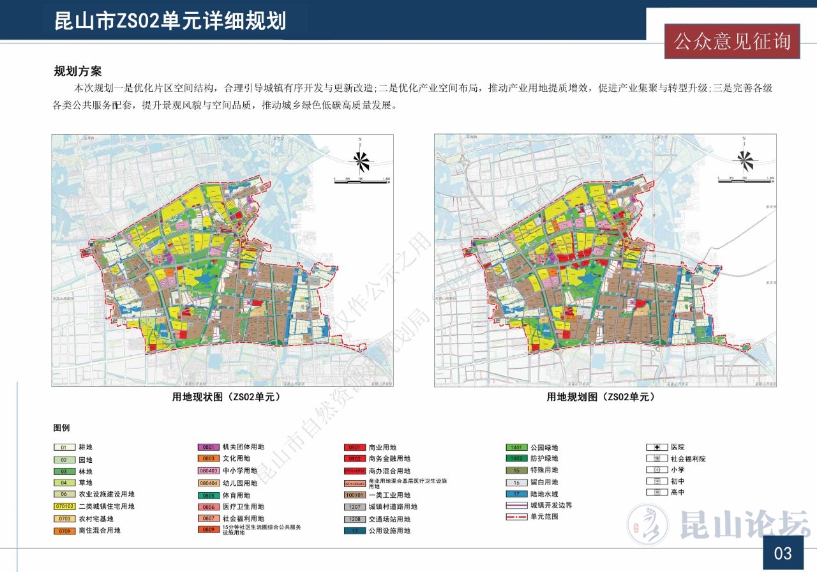Click the 医院 hospital cross legend icon
The height and width of the screenshot is (572, 817).
tap(656, 448)
